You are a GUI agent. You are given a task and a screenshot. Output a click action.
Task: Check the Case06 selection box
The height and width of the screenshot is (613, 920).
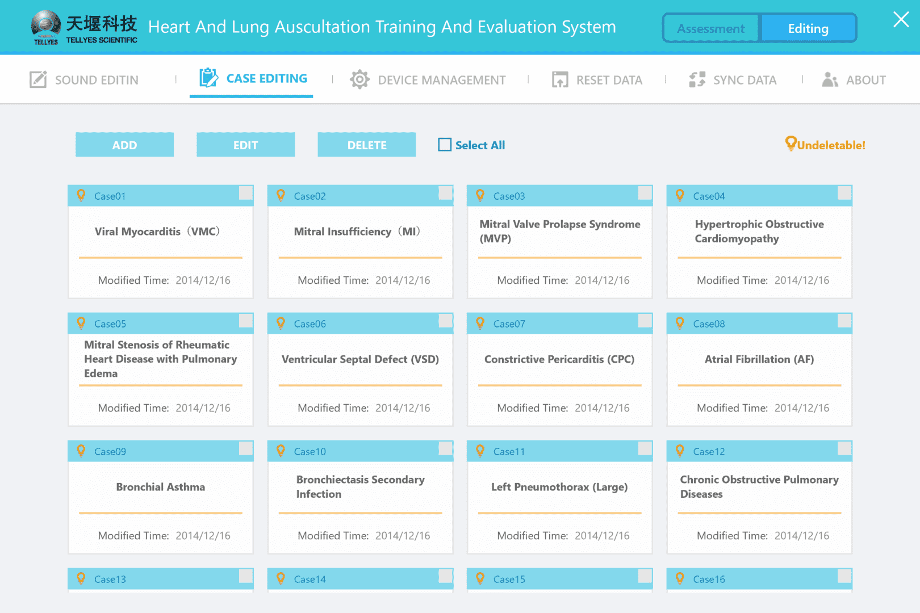[x=446, y=321]
